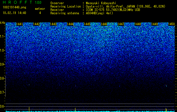Click the date stamp 10.02.19 14:40
Screen dimensions: 177x112
point(14,13)
